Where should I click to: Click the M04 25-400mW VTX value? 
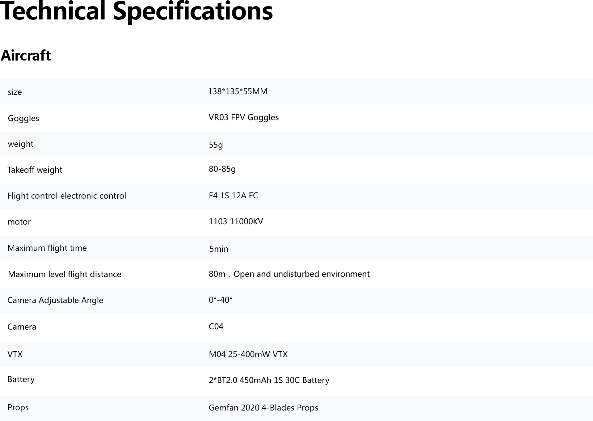[248, 354]
